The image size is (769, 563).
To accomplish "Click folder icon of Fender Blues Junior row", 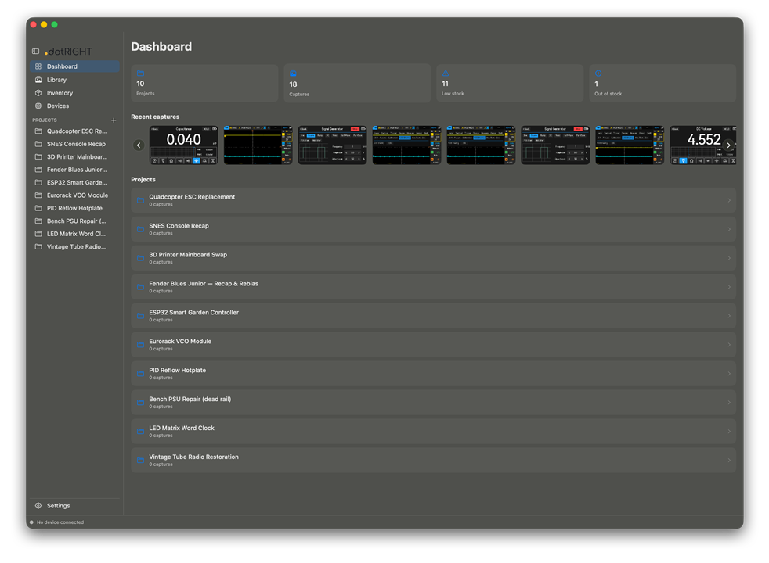I will tap(141, 287).
